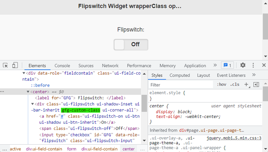Viewport: 268px width, 152px height.
Task: Switch to the Console tab
Action: pos(62,66)
